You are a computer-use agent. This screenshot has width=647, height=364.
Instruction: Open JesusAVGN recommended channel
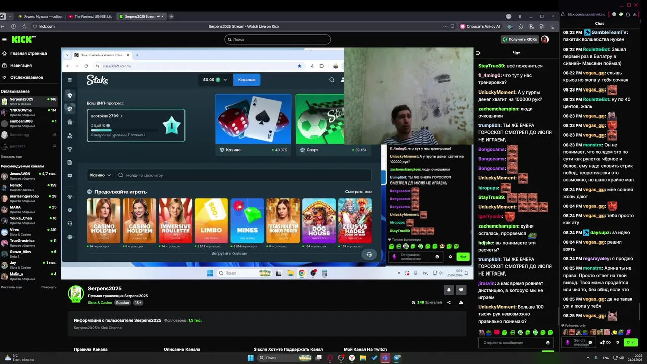pyautogui.click(x=29, y=176)
